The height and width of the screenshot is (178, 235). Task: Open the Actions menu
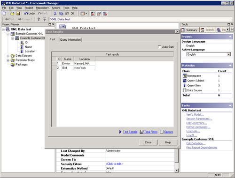click(56, 8)
